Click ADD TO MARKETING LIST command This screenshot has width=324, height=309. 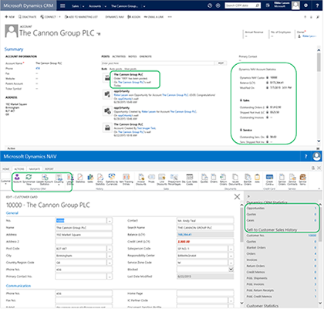[x=81, y=17]
